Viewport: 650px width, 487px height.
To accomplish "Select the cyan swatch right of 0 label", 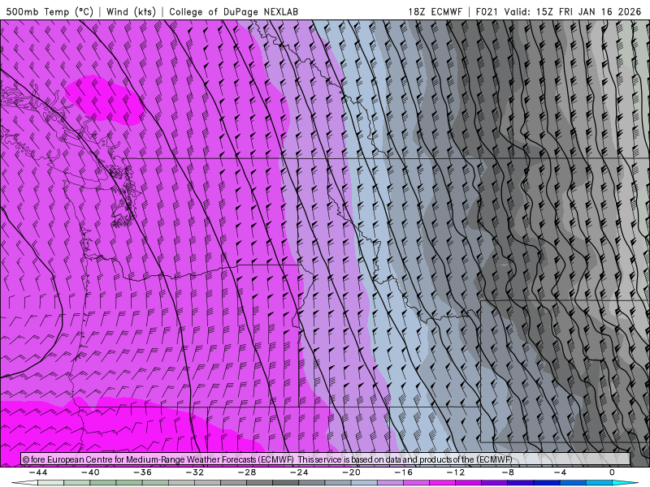I will (625, 483).
